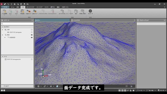Collapse the ソース section
The width and height of the screenshot is (167, 94).
click(x=3, y=56)
